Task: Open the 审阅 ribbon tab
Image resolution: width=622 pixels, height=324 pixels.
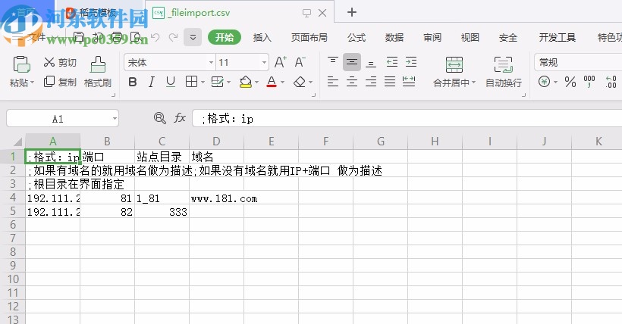Action: pos(432,38)
